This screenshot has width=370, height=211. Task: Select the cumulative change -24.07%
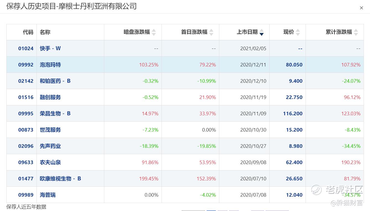pyautogui.click(x=351, y=81)
